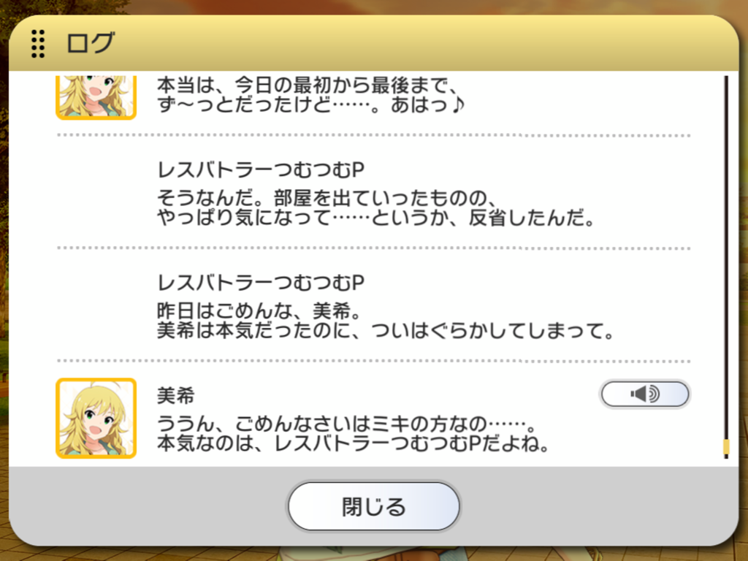Click the line 美希は本気だったのに、ついはぐらかして
Image resolution: width=748 pixels, height=561 pixels.
click(386, 331)
